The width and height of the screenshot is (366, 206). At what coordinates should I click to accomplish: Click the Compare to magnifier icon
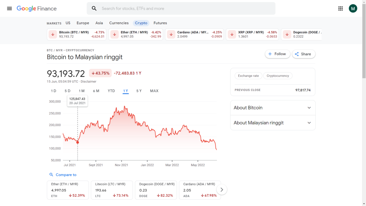click(51, 175)
